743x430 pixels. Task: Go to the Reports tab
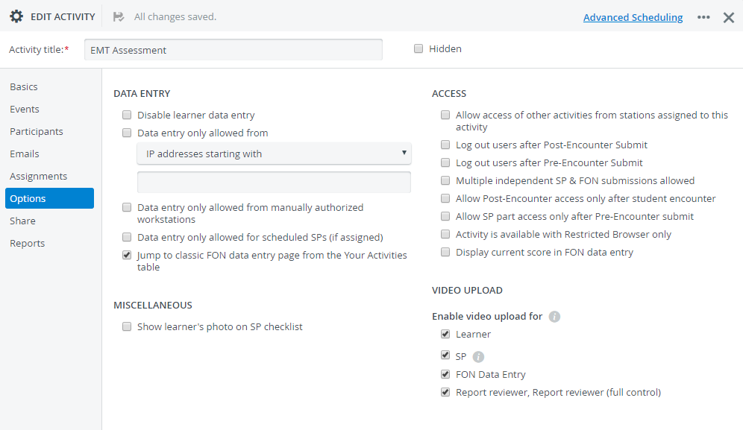28,243
